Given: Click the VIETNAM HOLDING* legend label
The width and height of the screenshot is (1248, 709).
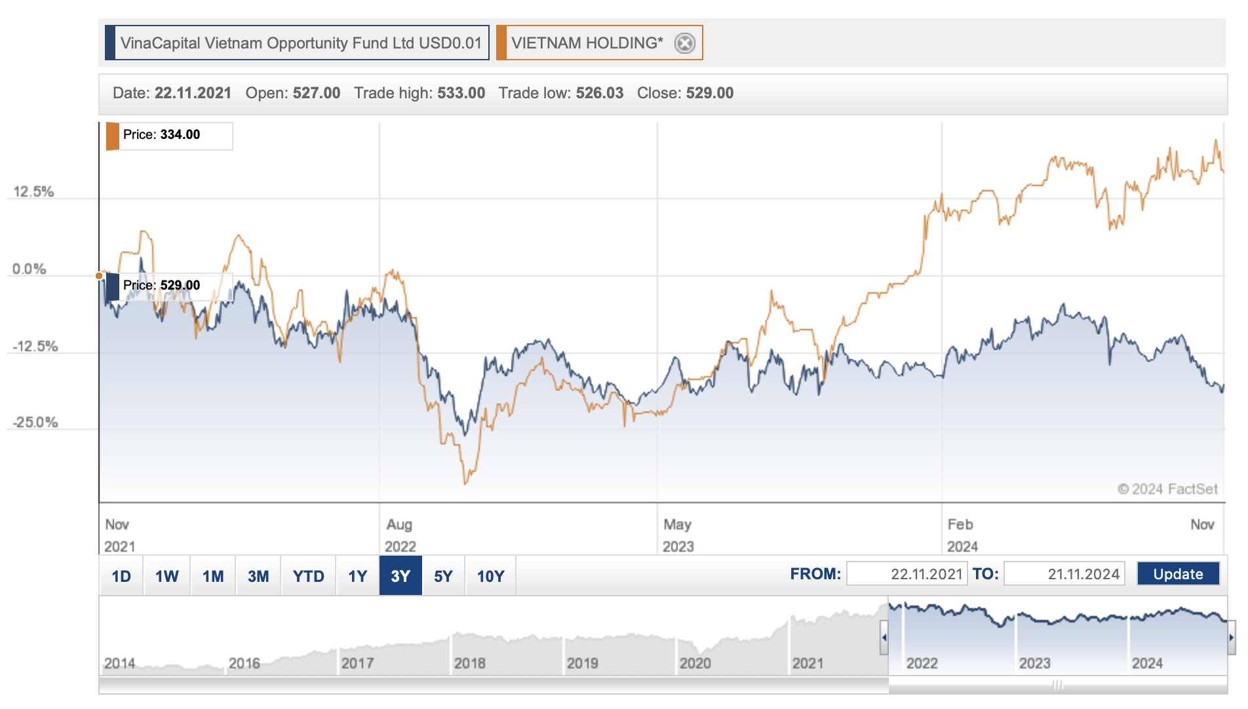Looking at the screenshot, I should click(x=587, y=43).
